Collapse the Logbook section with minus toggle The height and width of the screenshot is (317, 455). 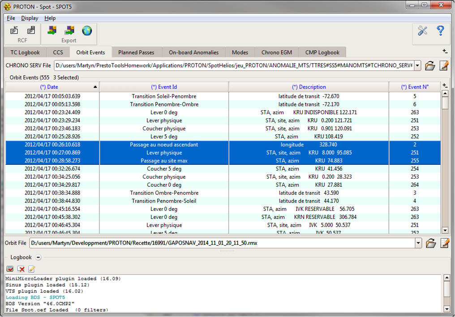(38, 257)
